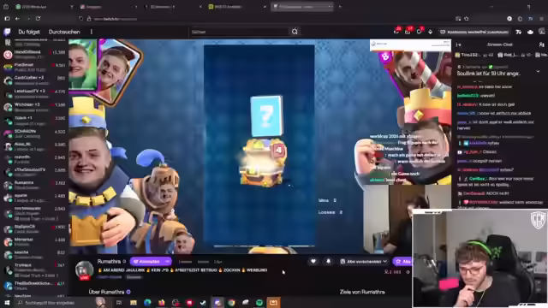Click the purple subscribe button under stream
548x308 pixels.
146,261
